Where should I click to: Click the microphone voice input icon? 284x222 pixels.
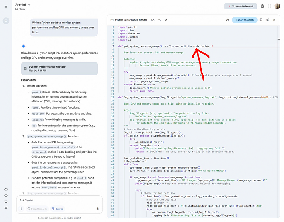coord(98,209)
